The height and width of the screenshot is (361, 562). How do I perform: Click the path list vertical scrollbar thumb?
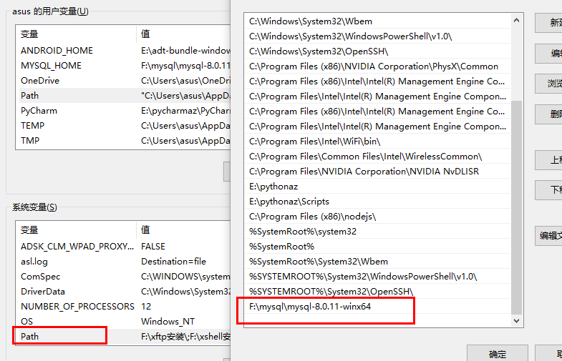point(516,207)
